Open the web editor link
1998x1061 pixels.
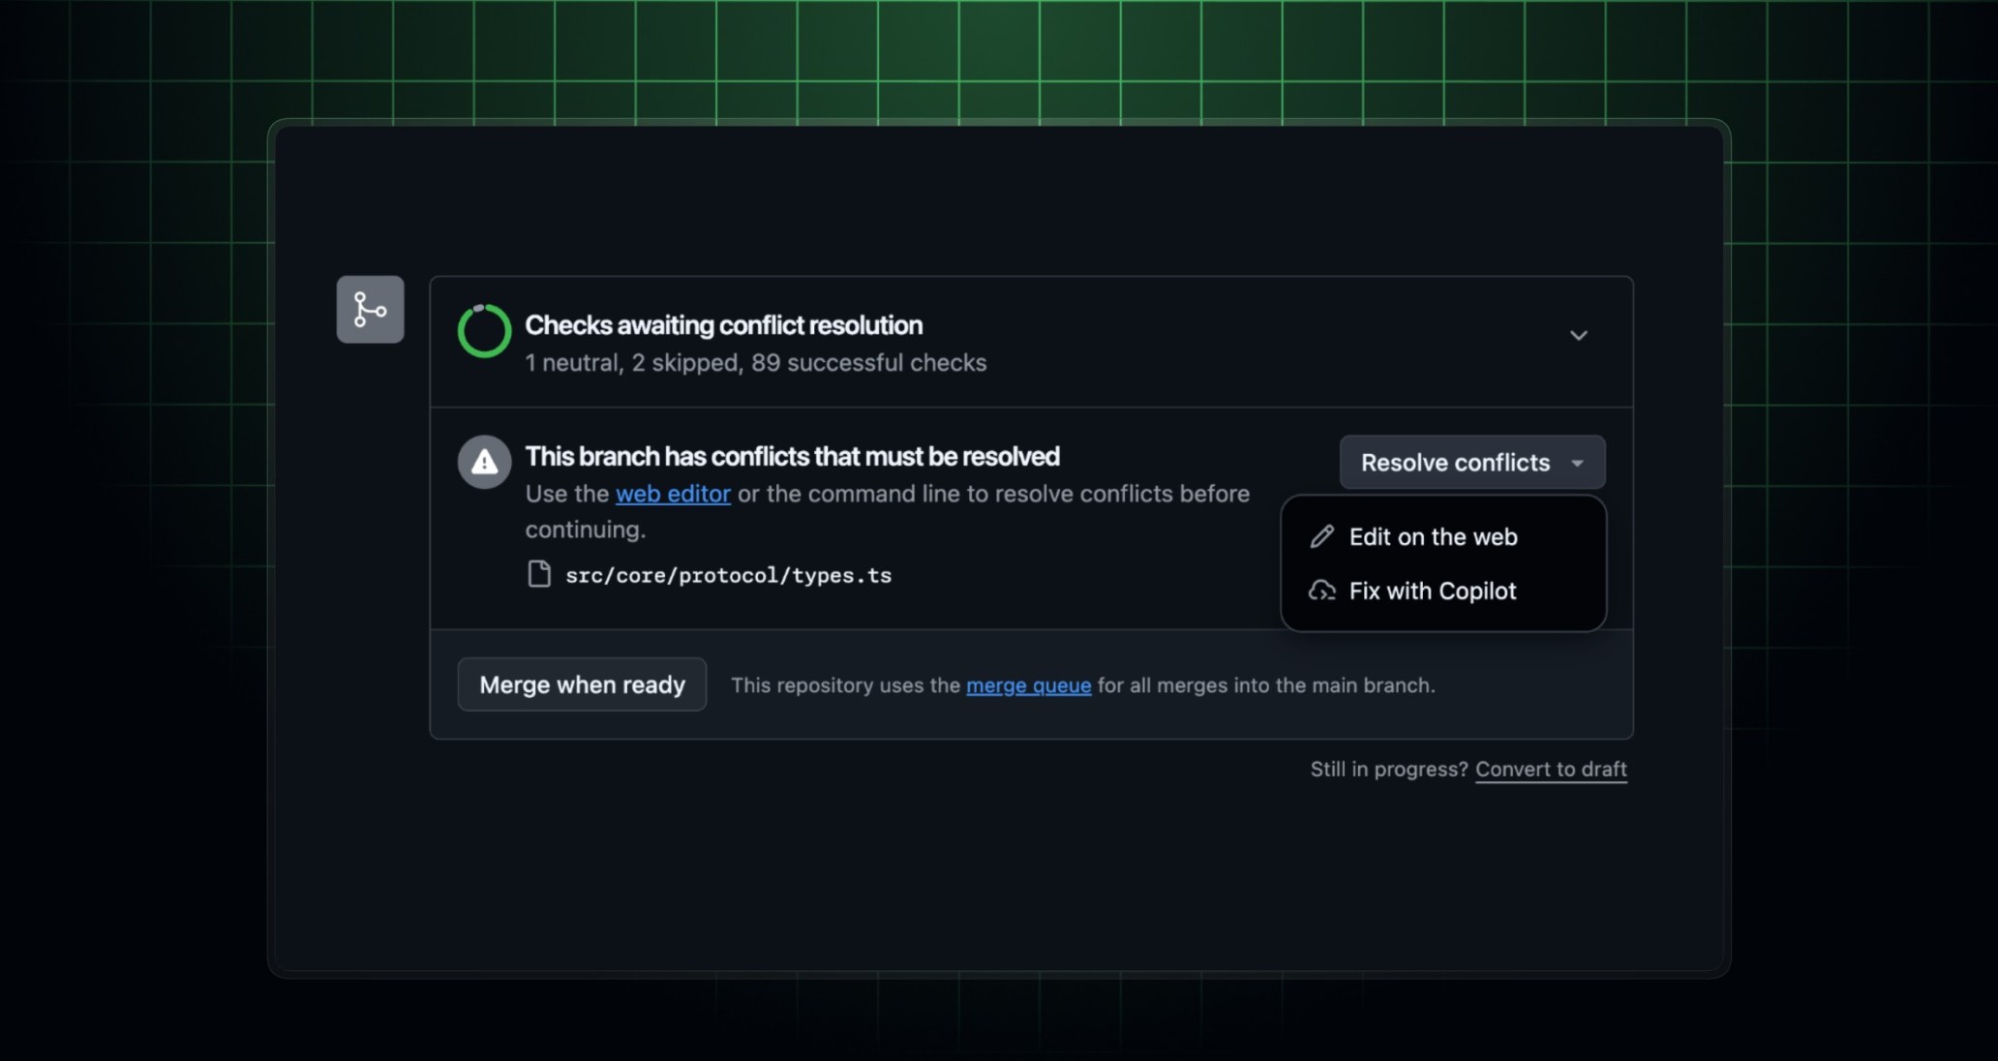673,494
